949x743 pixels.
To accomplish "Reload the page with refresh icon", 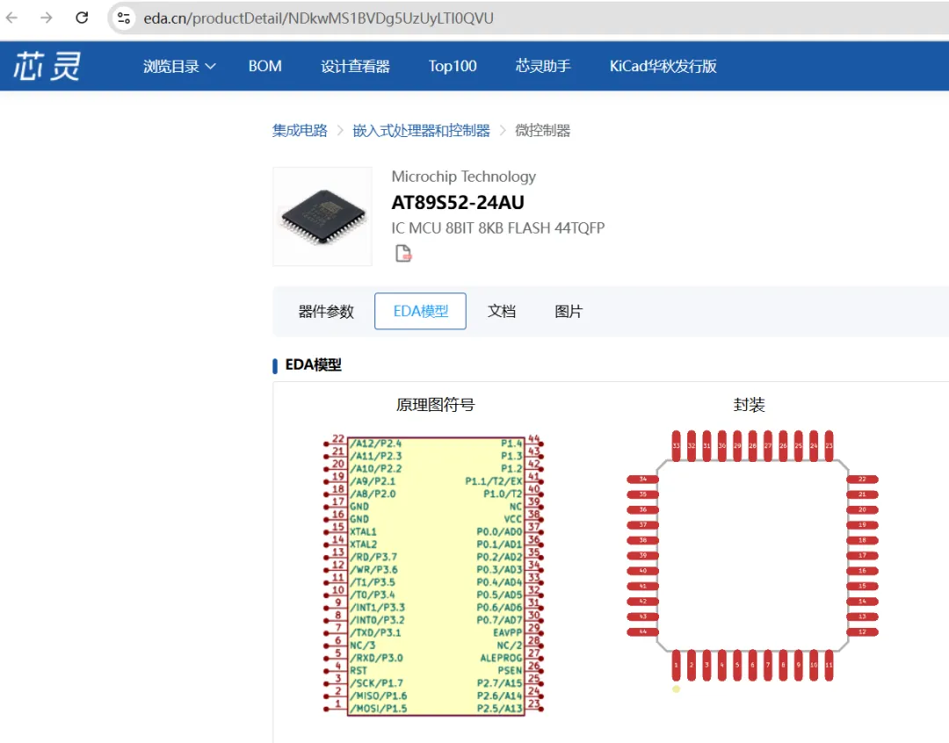I will pos(82,18).
